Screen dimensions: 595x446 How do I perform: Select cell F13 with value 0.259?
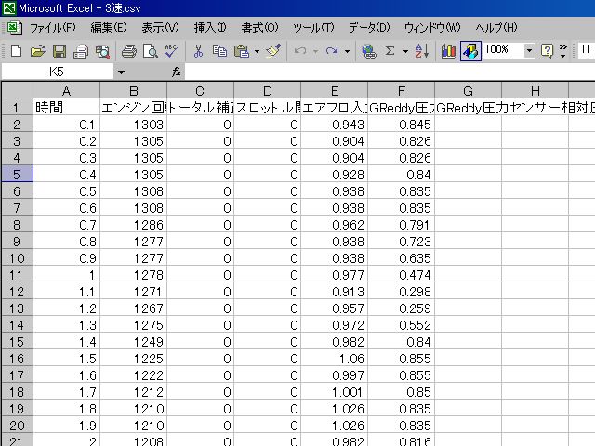[401, 308]
